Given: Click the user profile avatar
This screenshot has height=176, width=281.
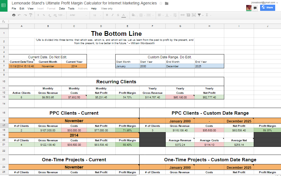Looking at the screenshot, I should tap(249, 8).
